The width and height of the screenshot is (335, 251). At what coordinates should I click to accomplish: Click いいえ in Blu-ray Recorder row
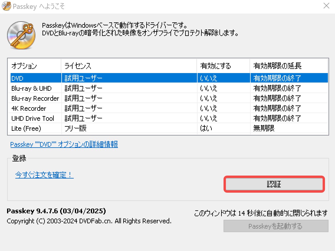[x=208, y=98]
